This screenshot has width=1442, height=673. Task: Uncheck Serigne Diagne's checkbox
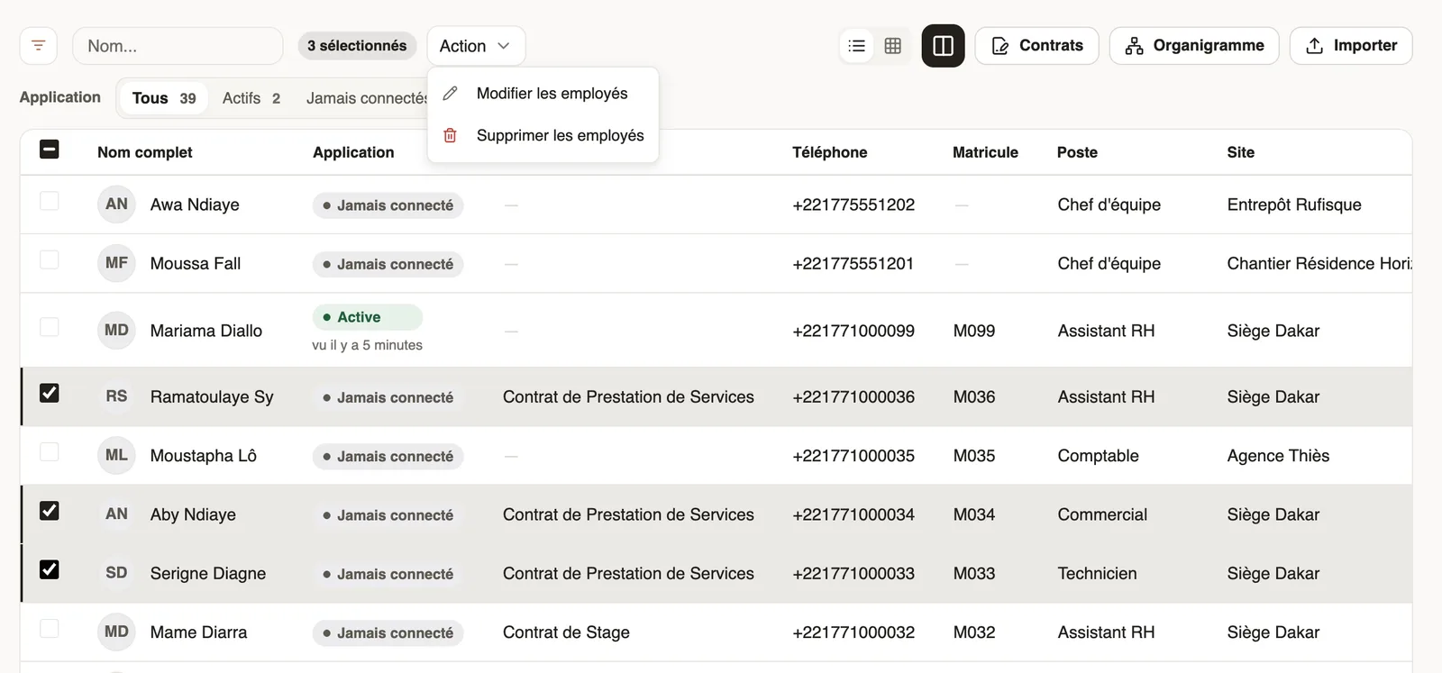click(50, 569)
